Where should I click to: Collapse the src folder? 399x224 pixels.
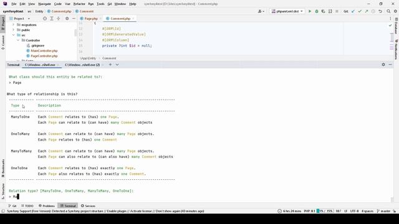tap(13, 35)
